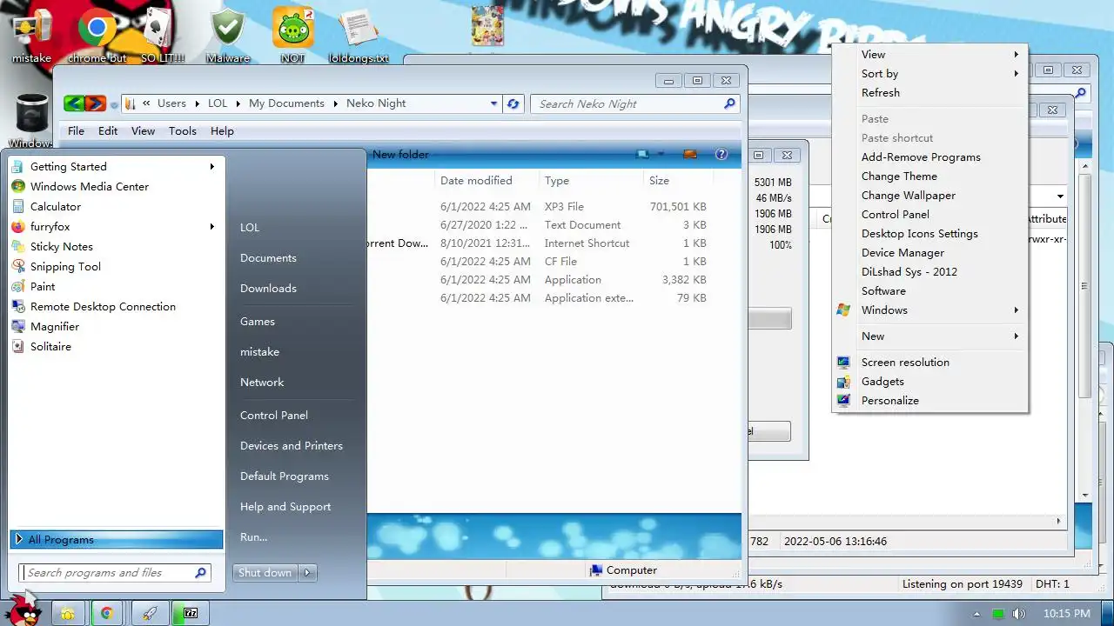The height and width of the screenshot is (626, 1114).
Task: Click the yellow folder taskbar icon
Action: point(67,613)
